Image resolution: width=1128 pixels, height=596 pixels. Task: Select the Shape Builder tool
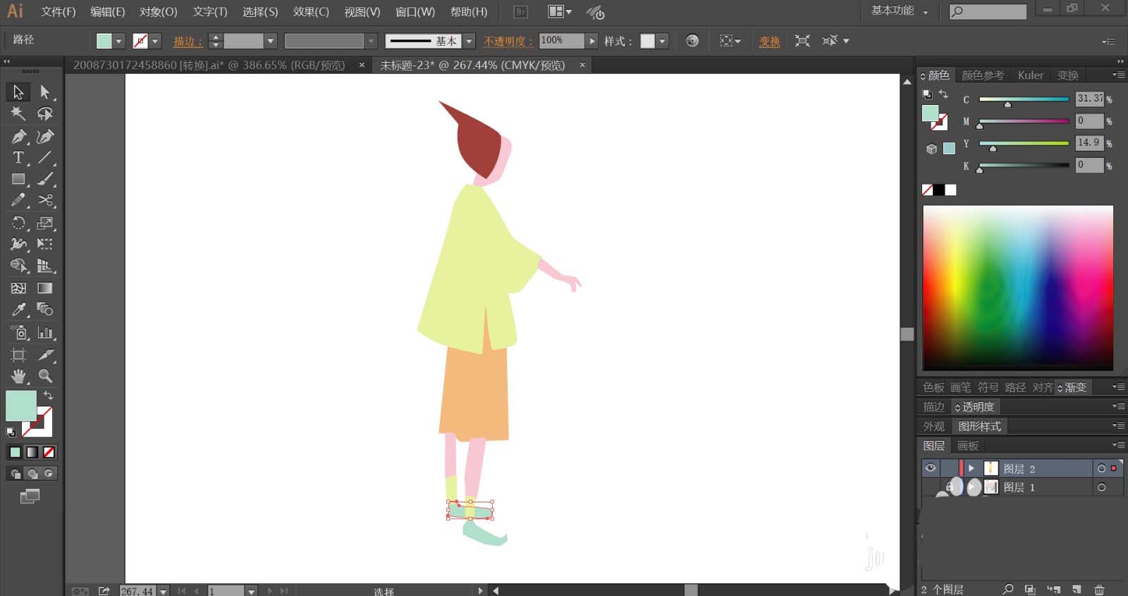point(18,266)
